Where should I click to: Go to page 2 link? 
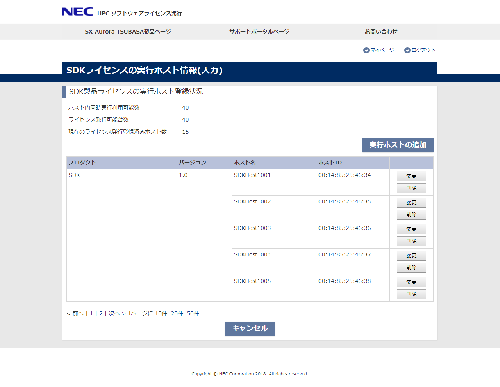101,313
